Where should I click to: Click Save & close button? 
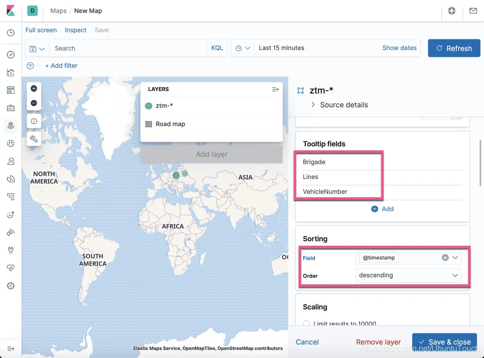[444, 342]
